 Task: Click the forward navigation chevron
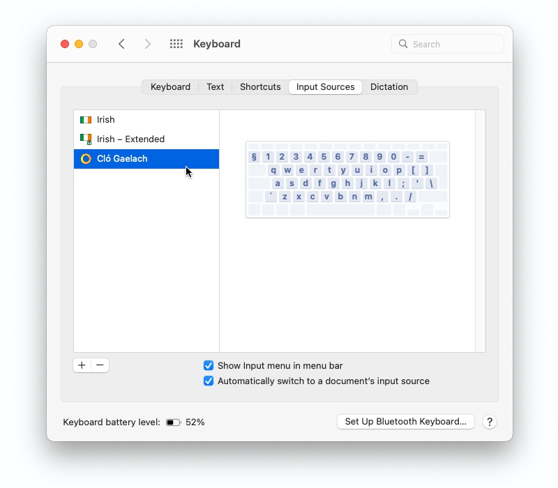[148, 43]
